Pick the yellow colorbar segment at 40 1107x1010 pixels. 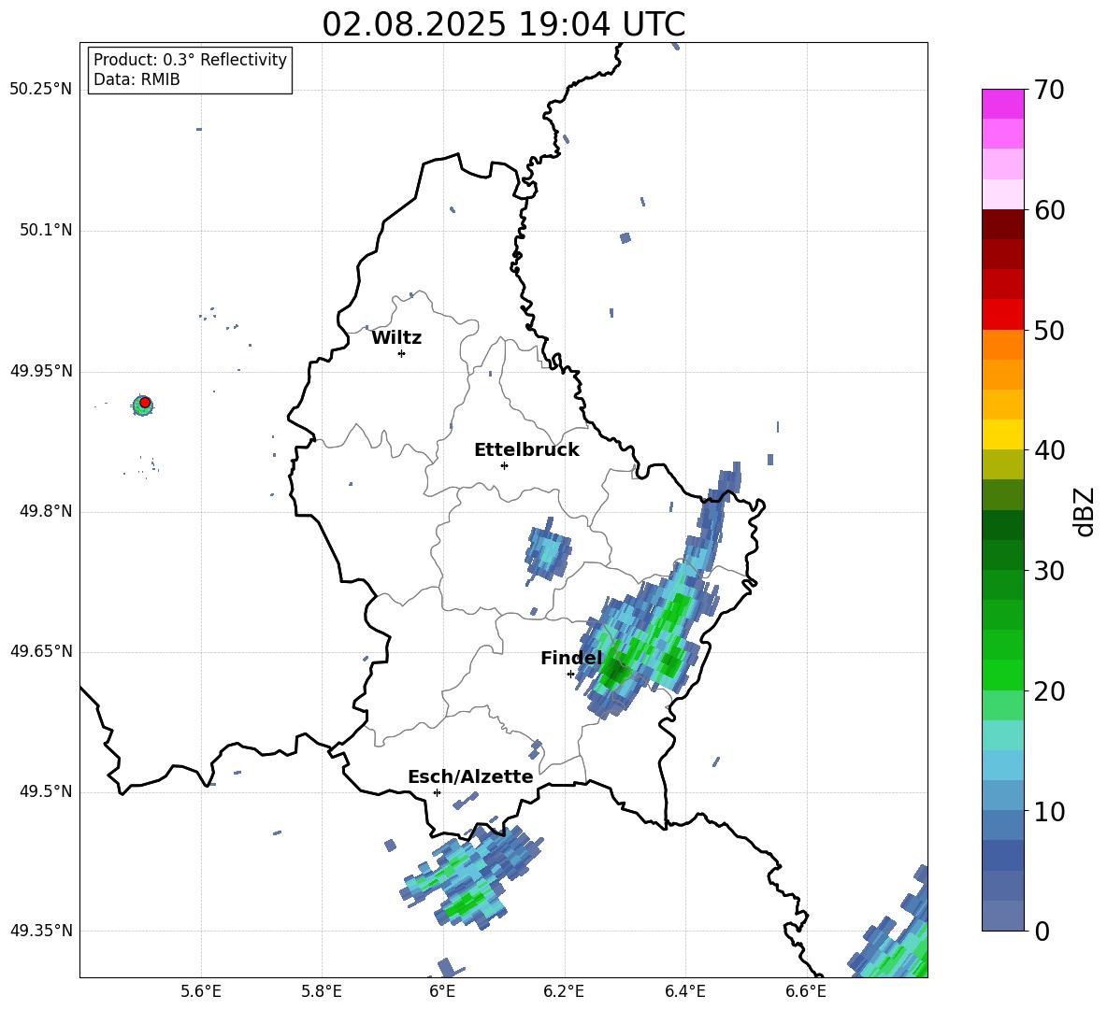[x=1002, y=434]
